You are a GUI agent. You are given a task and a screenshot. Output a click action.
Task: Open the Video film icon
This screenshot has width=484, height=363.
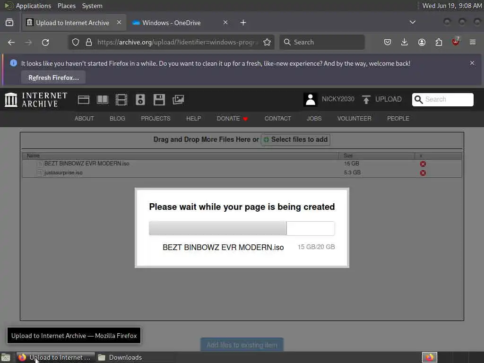121,100
